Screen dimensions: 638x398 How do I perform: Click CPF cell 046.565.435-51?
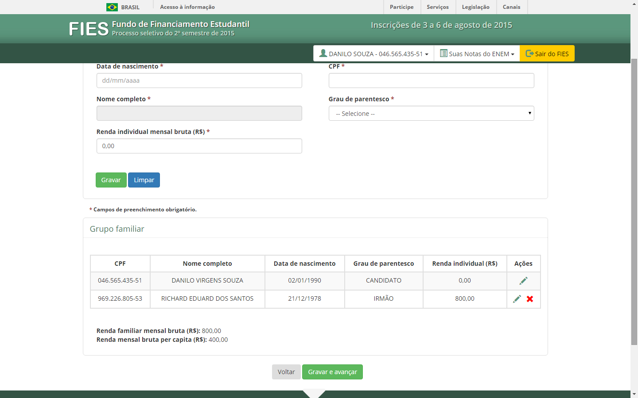pyautogui.click(x=120, y=280)
